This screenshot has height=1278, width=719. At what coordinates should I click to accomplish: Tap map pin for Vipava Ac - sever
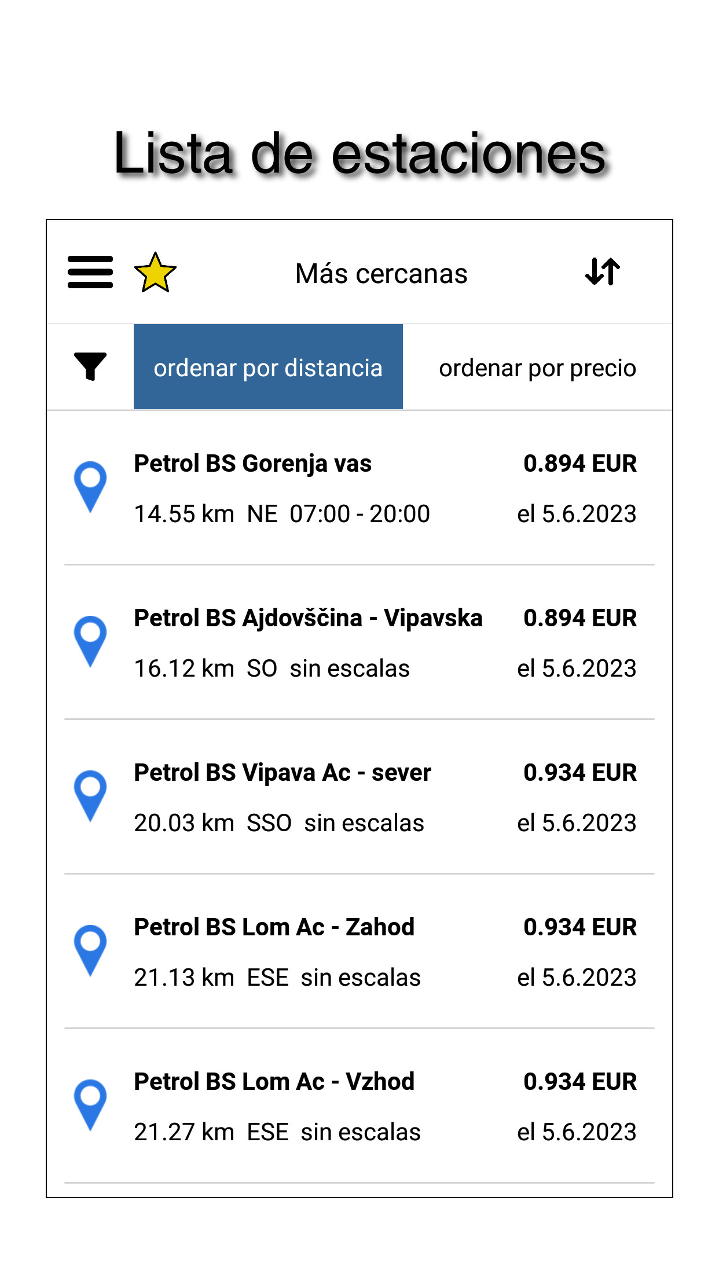(90, 795)
